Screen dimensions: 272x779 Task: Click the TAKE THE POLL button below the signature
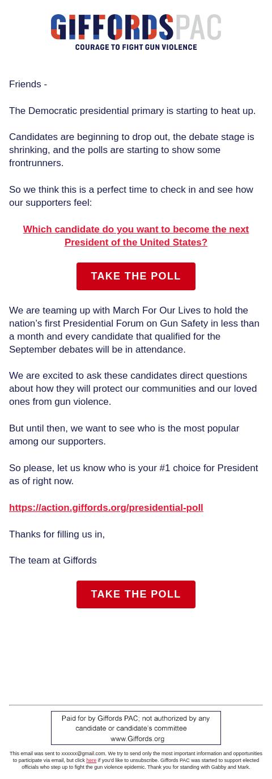136,594
